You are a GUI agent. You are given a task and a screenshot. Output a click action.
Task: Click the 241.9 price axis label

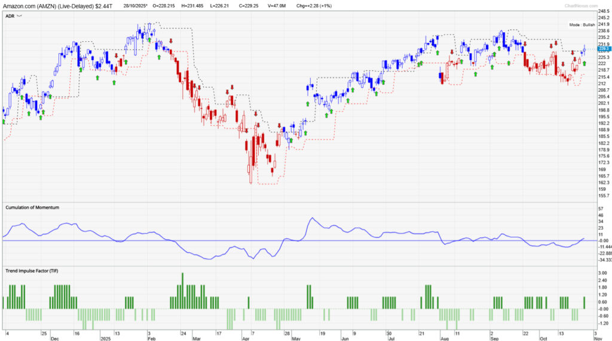[x=604, y=24]
